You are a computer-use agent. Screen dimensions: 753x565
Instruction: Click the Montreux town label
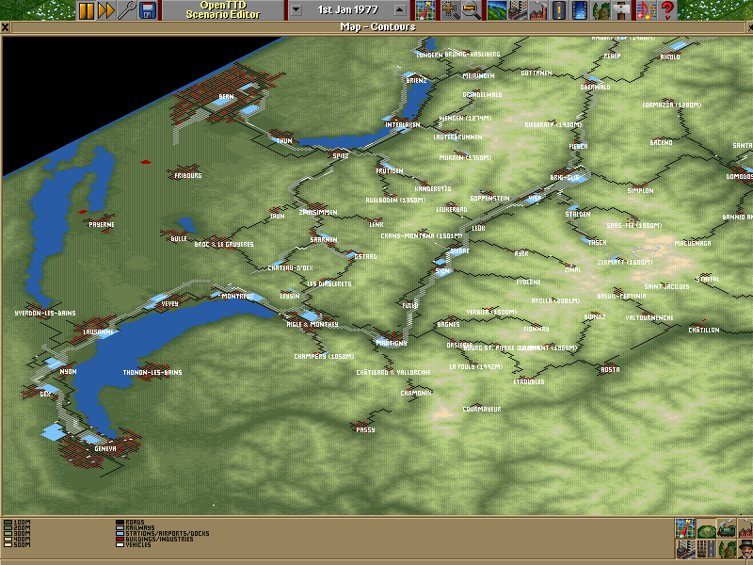pos(238,297)
